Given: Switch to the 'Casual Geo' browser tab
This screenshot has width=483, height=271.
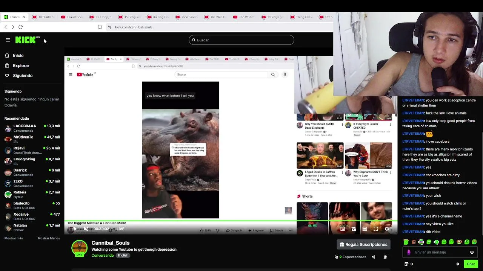Looking at the screenshot, I should tap(72, 17).
